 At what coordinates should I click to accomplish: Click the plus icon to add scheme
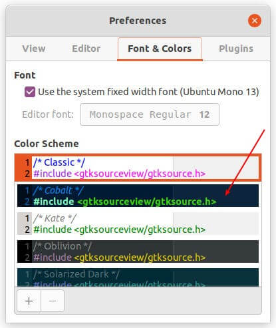29,301
